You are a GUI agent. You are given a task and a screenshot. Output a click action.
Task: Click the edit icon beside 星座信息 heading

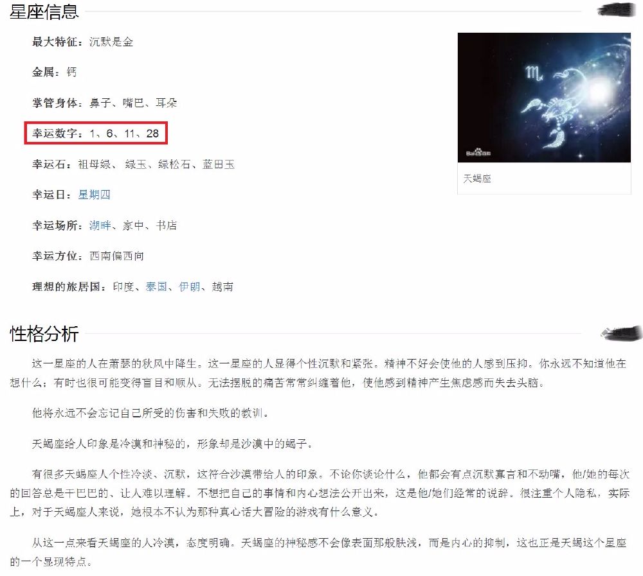click(x=614, y=10)
